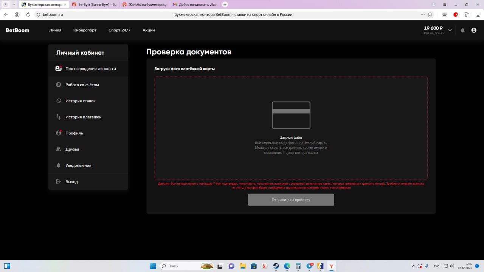Open the Киберспорт menu item
484x272 pixels.
[x=85, y=30]
